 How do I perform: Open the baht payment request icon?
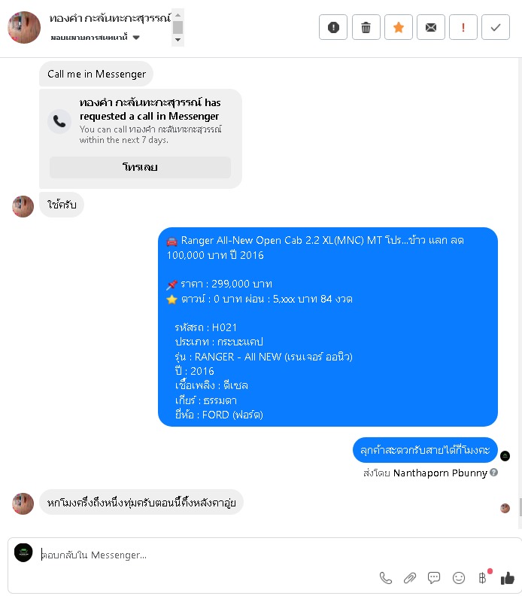click(483, 578)
